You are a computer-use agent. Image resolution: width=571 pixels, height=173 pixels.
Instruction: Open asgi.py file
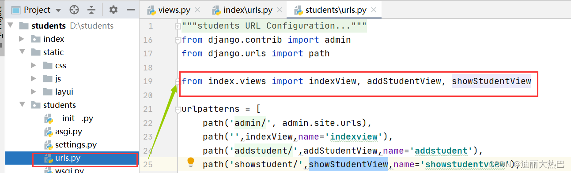click(x=68, y=131)
